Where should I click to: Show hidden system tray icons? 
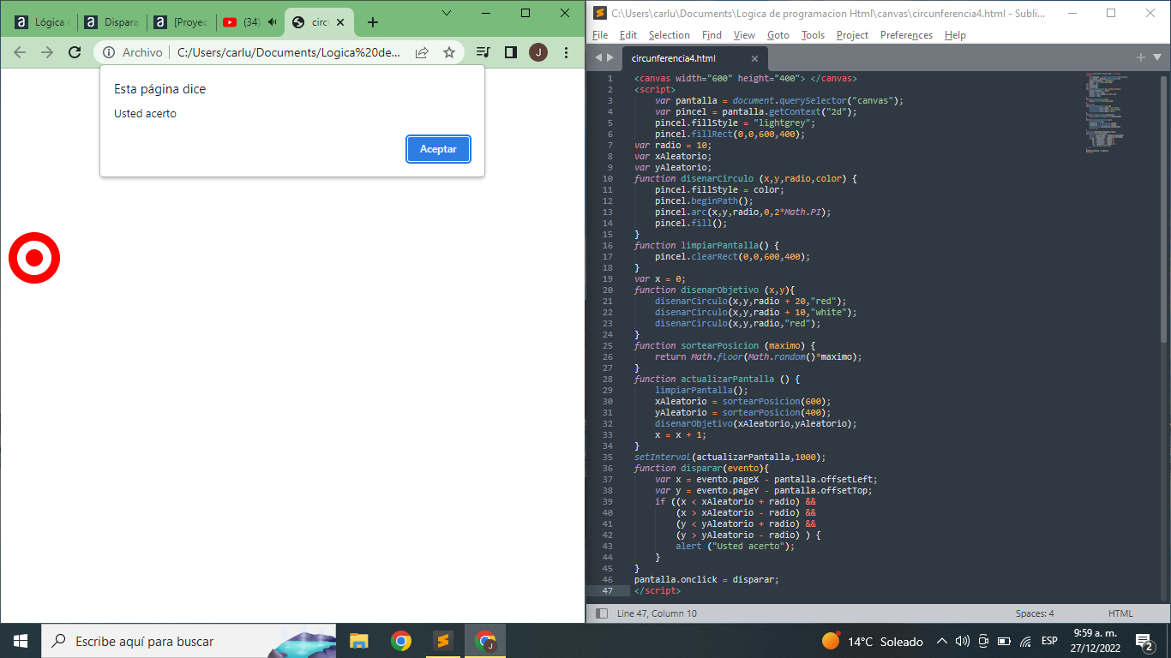click(942, 641)
